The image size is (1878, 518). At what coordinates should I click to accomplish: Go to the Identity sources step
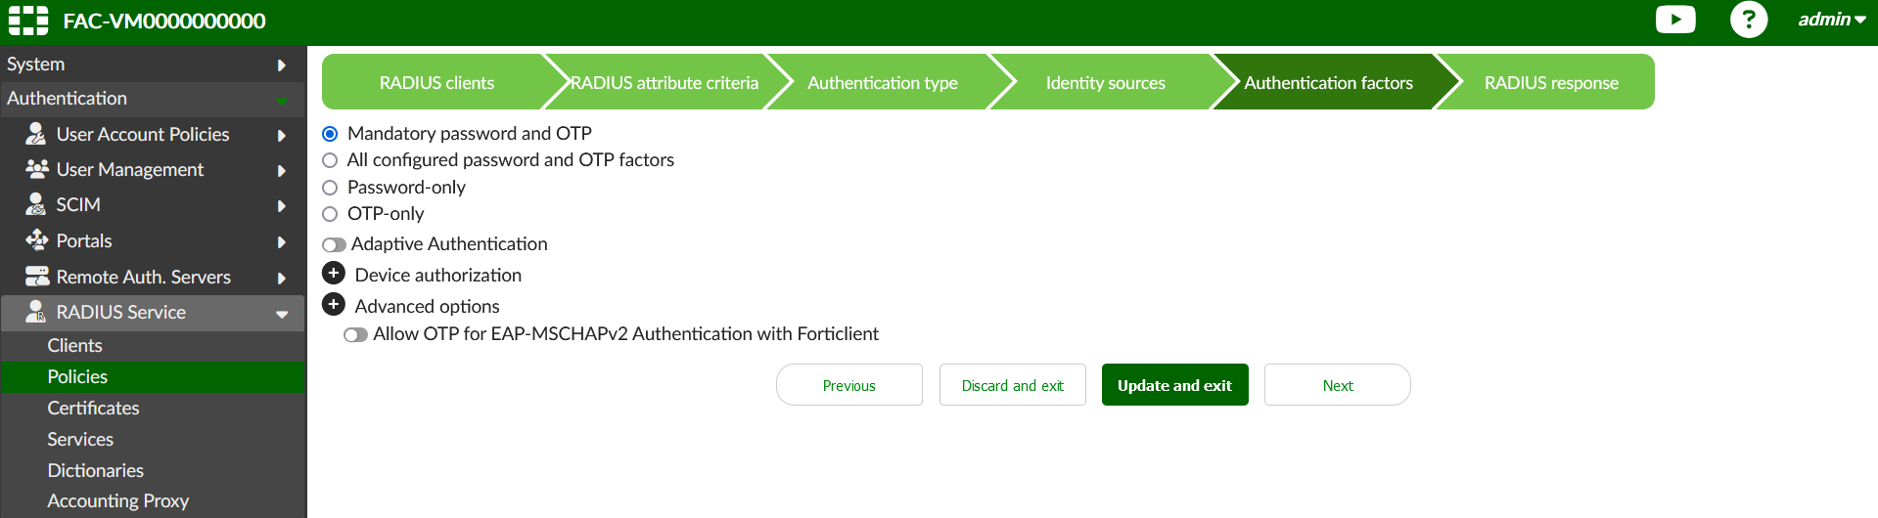(1105, 83)
